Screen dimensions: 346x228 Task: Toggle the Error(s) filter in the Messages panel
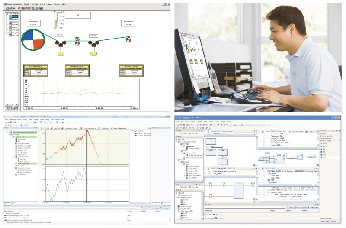tap(291, 208)
